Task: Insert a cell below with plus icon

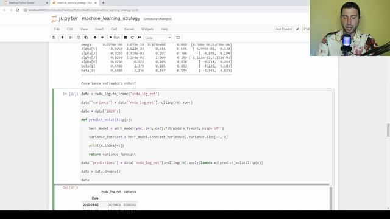Action: tap(62, 38)
